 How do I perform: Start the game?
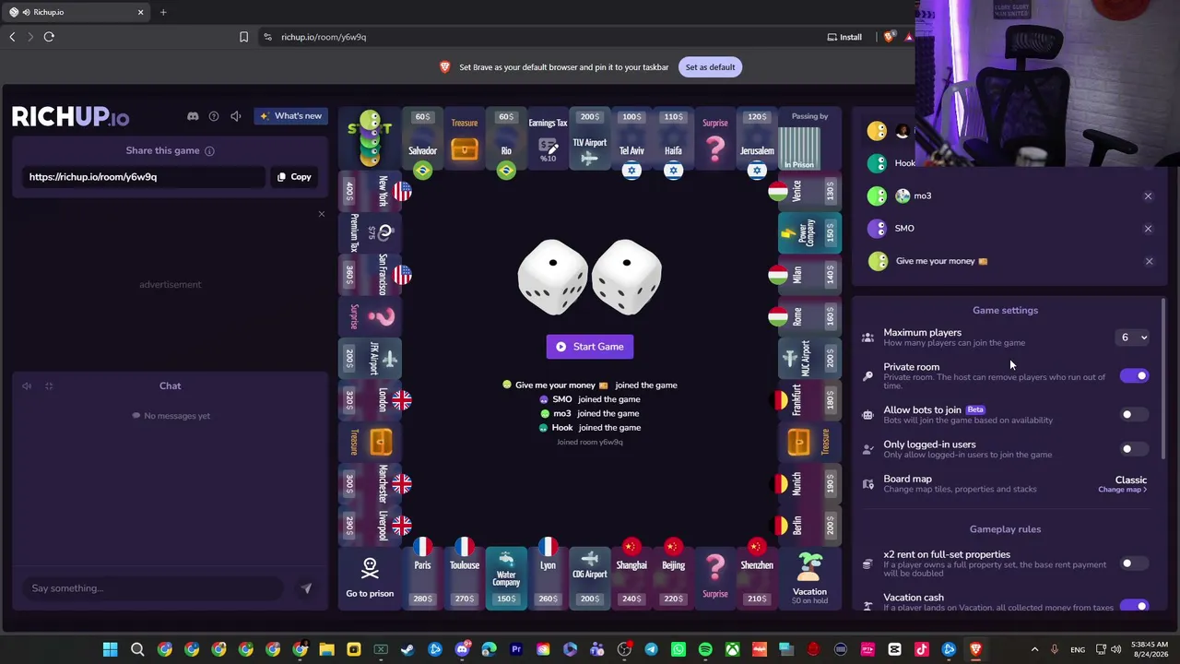(x=590, y=347)
